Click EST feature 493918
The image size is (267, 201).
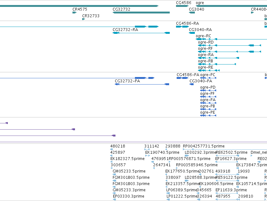point(223,171)
